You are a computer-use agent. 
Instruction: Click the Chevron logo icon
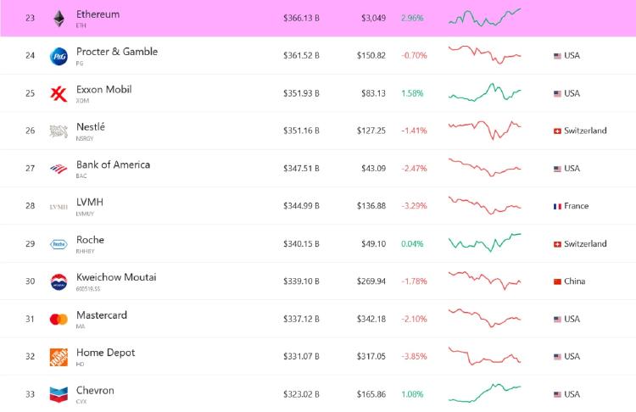[x=59, y=394]
